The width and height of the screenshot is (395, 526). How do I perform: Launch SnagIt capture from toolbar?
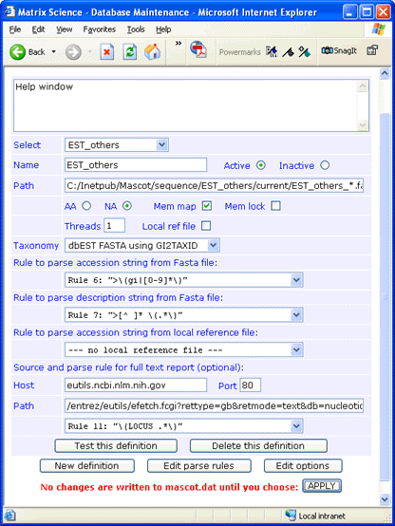pos(339,50)
